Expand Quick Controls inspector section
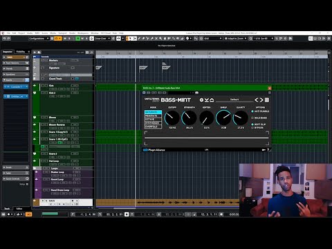This screenshot has height=249, width=332. (x=16, y=178)
